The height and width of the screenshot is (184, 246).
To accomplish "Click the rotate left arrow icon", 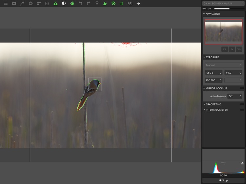I will click(x=80, y=3).
